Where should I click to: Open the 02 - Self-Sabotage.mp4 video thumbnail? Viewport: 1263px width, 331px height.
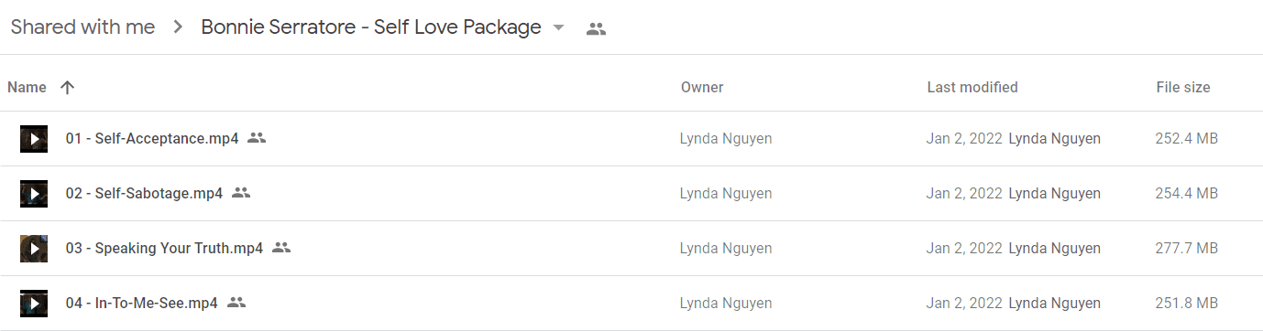34,194
